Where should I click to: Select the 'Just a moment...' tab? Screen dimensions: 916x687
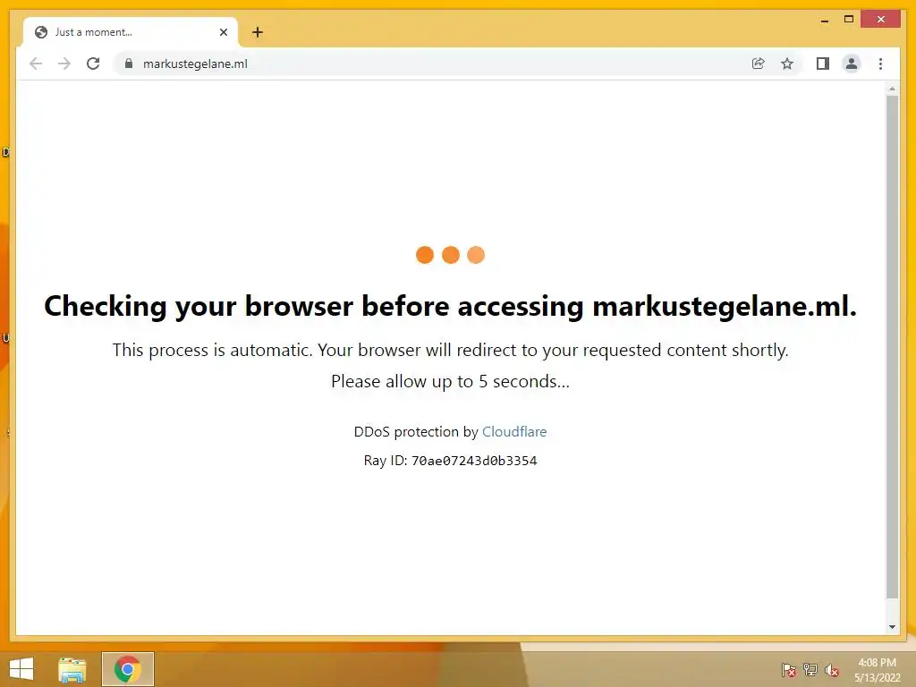click(130, 32)
